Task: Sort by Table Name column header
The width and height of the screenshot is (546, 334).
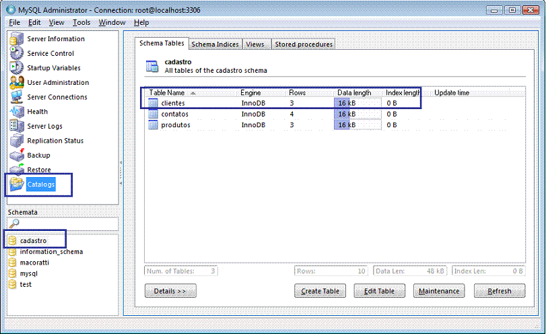Action: pyautogui.click(x=191, y=93)
